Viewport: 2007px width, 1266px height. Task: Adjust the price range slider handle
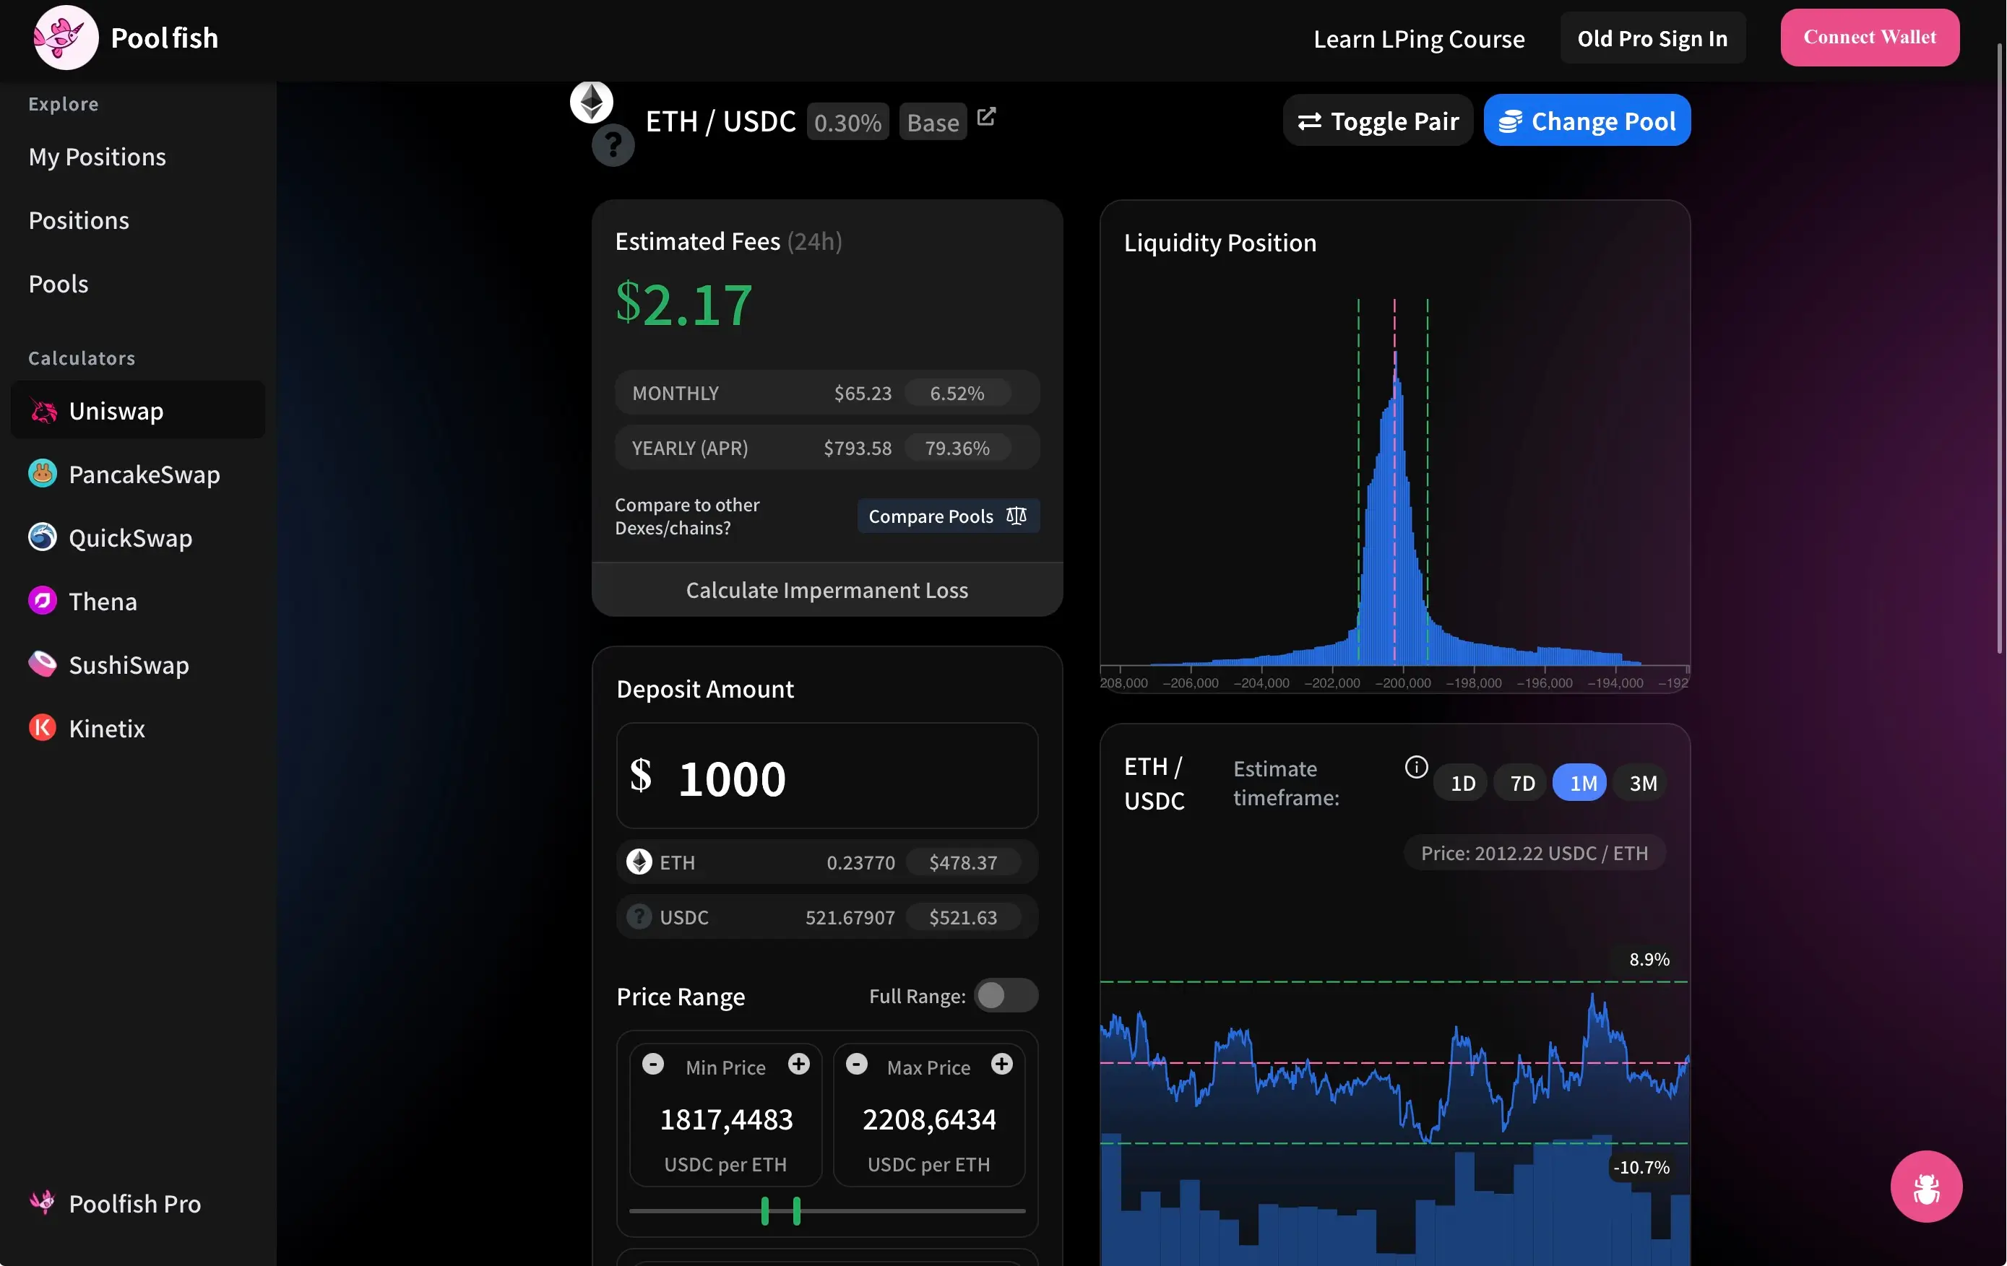click(x=764, y=1212)
